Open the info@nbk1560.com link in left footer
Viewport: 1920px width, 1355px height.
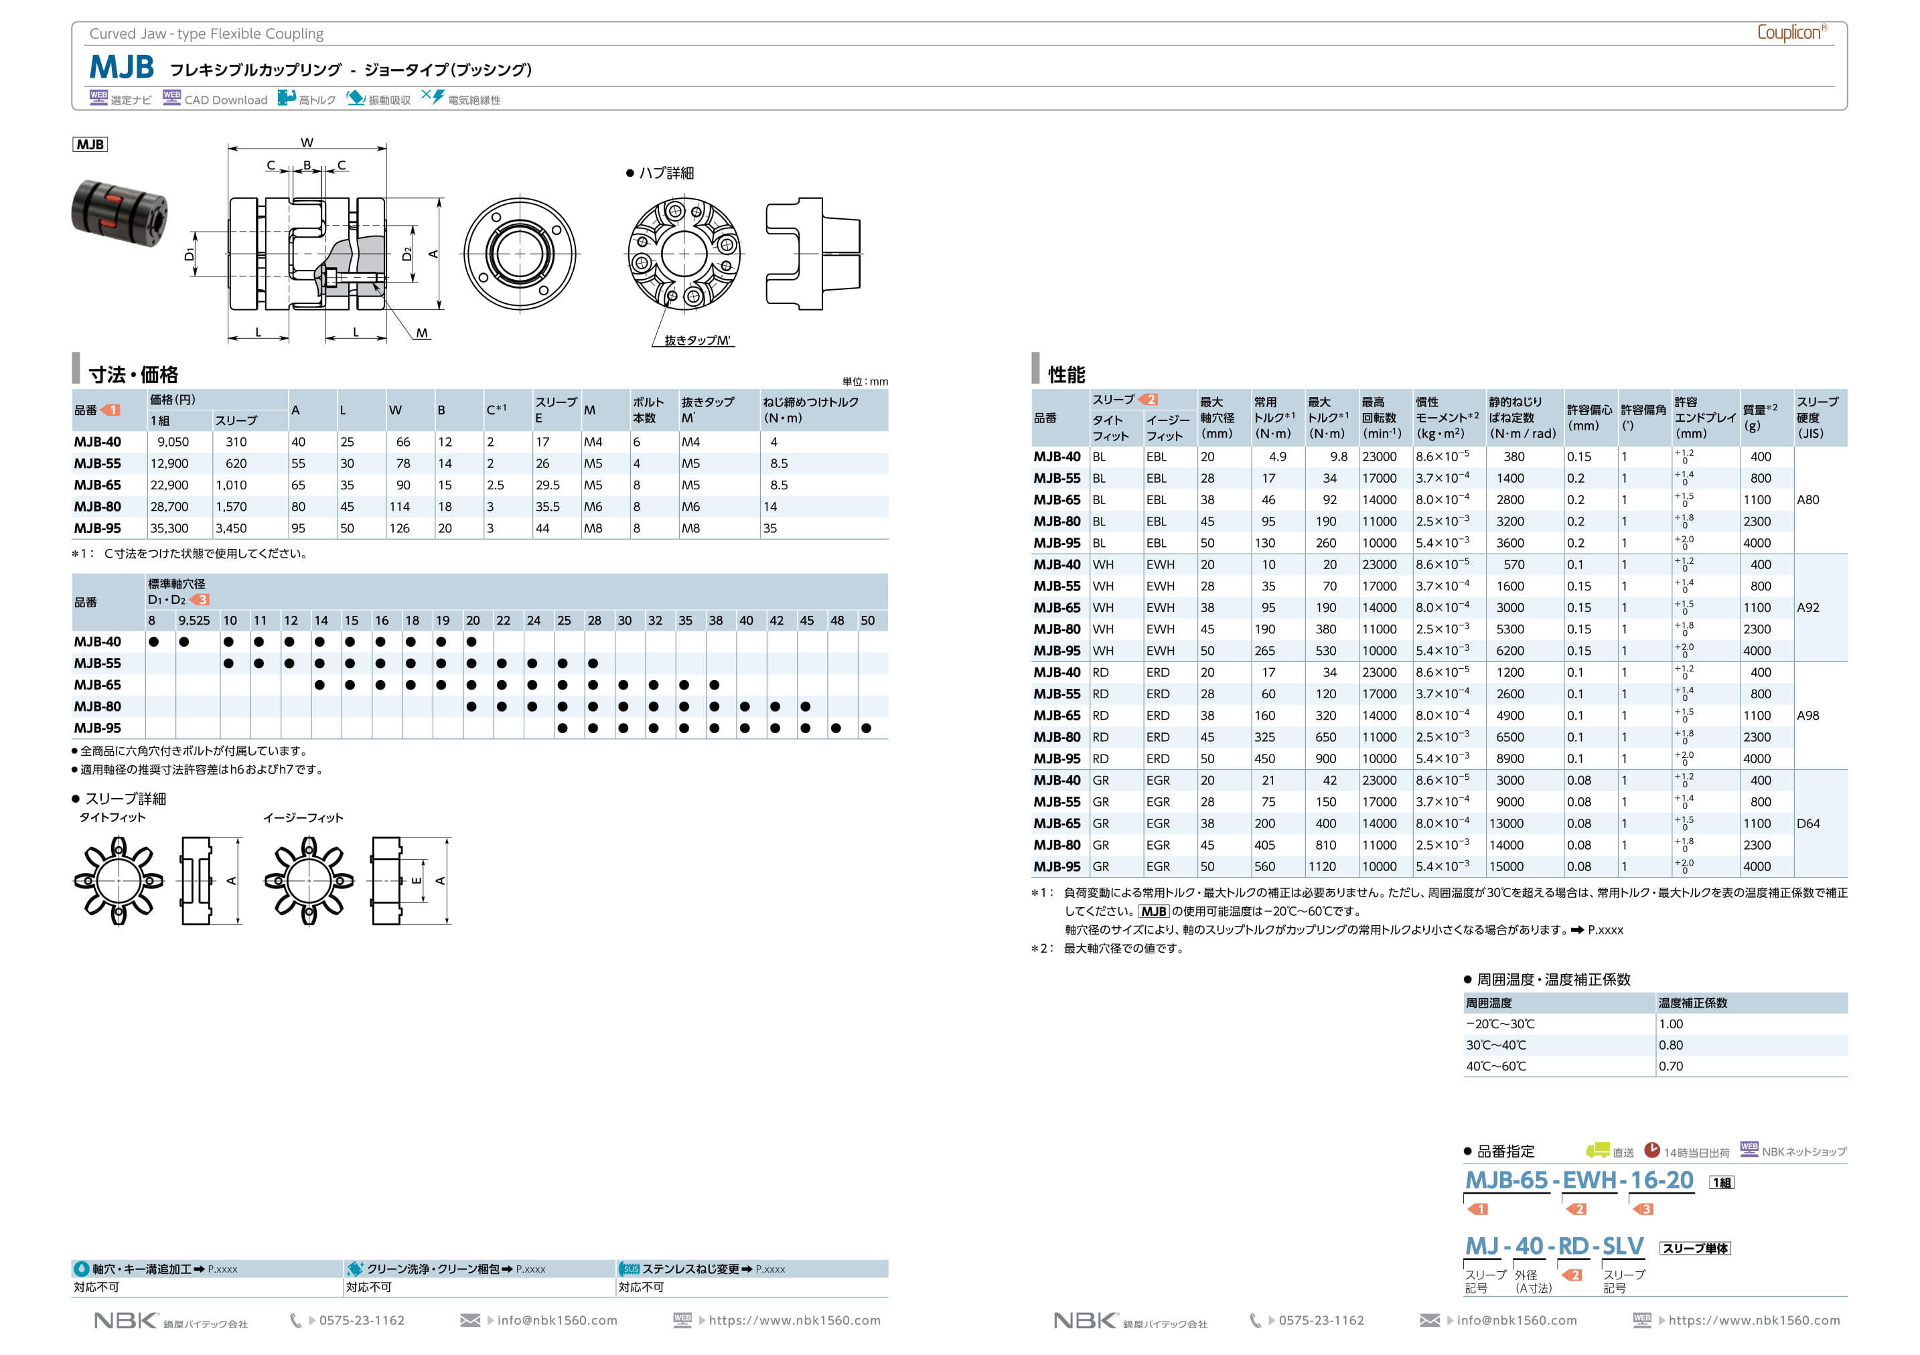[557, 1321]
